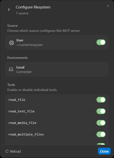Screen dimensions: 114x158
Task: Click the read_multiple_files tool name
Action: [x=26, y=134]
